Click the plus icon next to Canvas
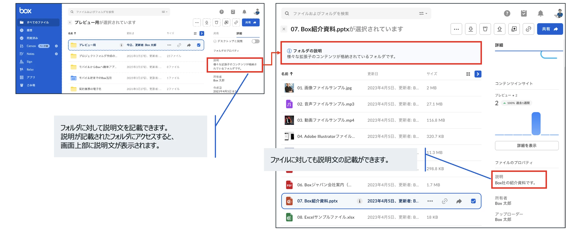Viewport: 572px width, 232px height. [x=56, y=46]
